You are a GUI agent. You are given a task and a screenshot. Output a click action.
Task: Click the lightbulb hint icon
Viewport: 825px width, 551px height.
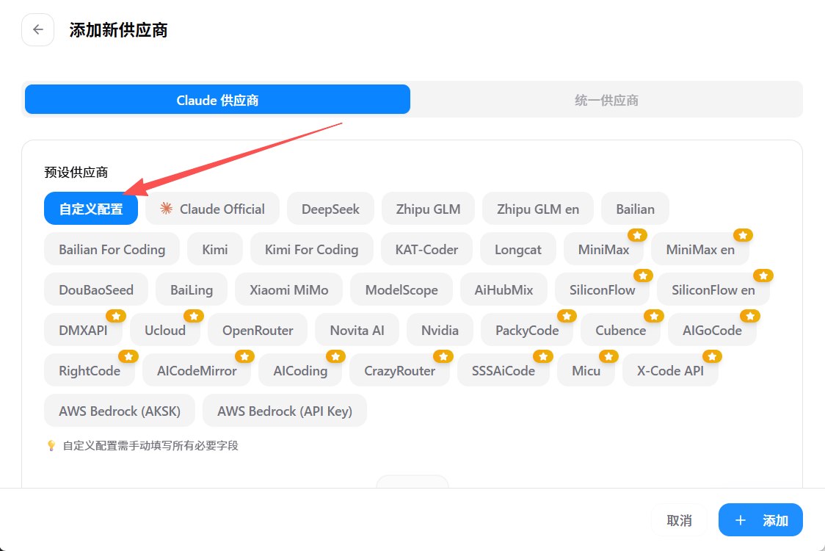point(51,446)
